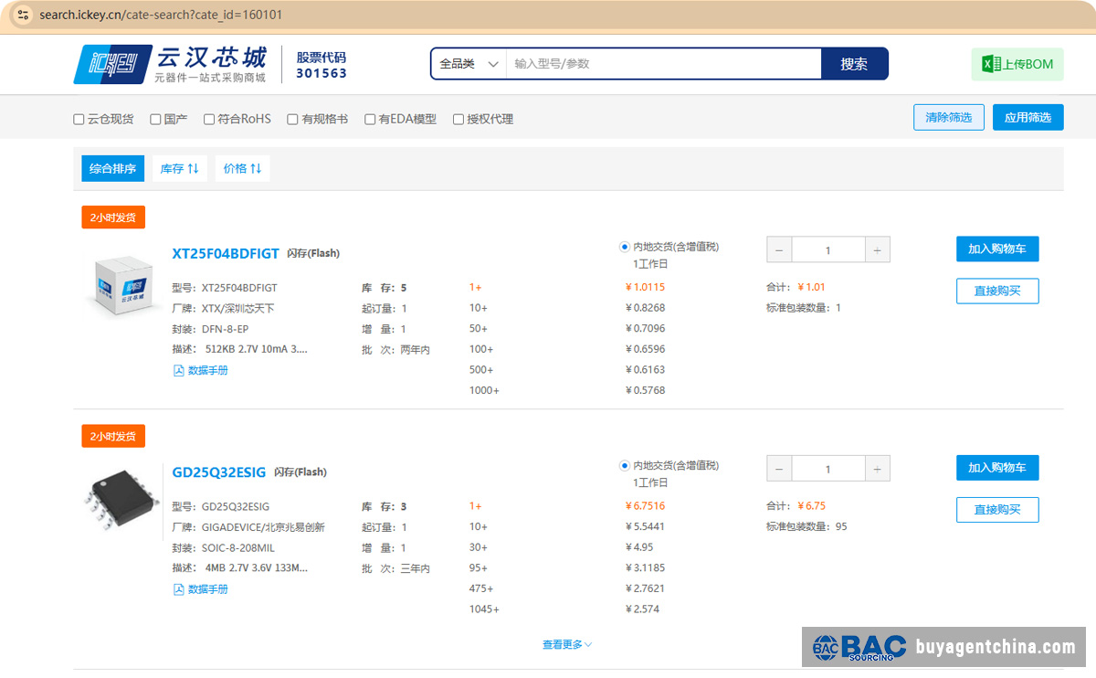Increase quantity for XT25F04BDFIGT
This screenshot has height=678, width=1096.
(x=877, y=249)
